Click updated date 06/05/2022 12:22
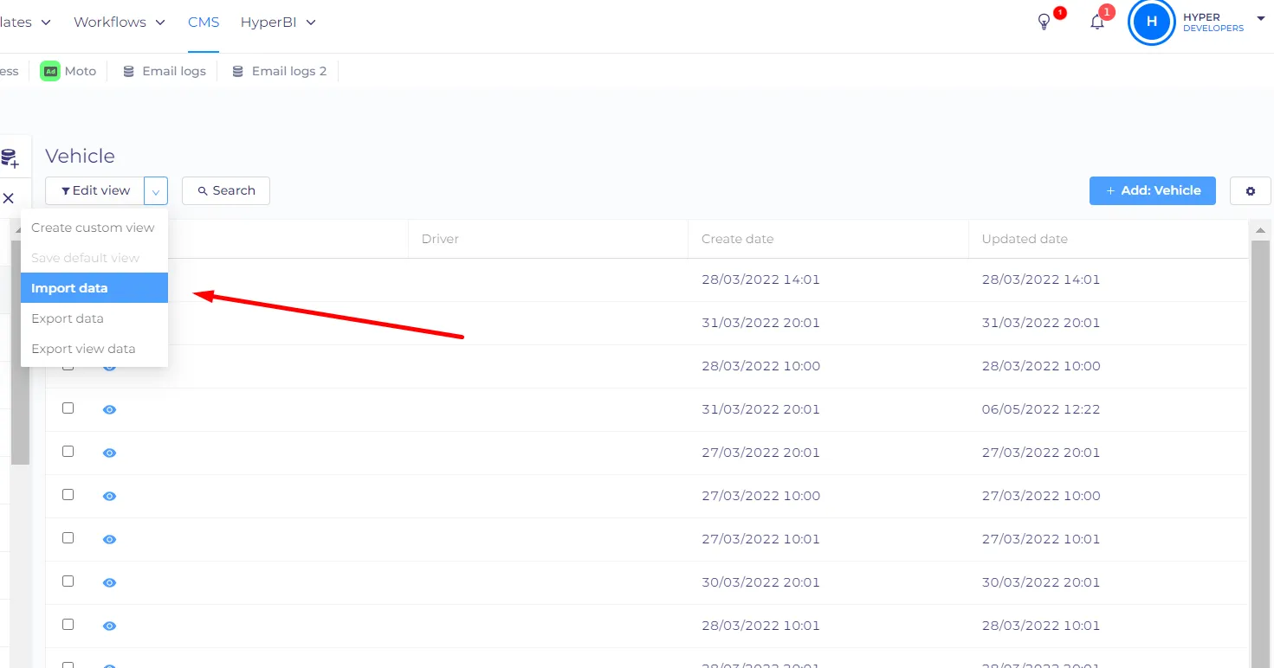Image resolution: width=1274 pixels, height=668 pixels. [1041, 409]
